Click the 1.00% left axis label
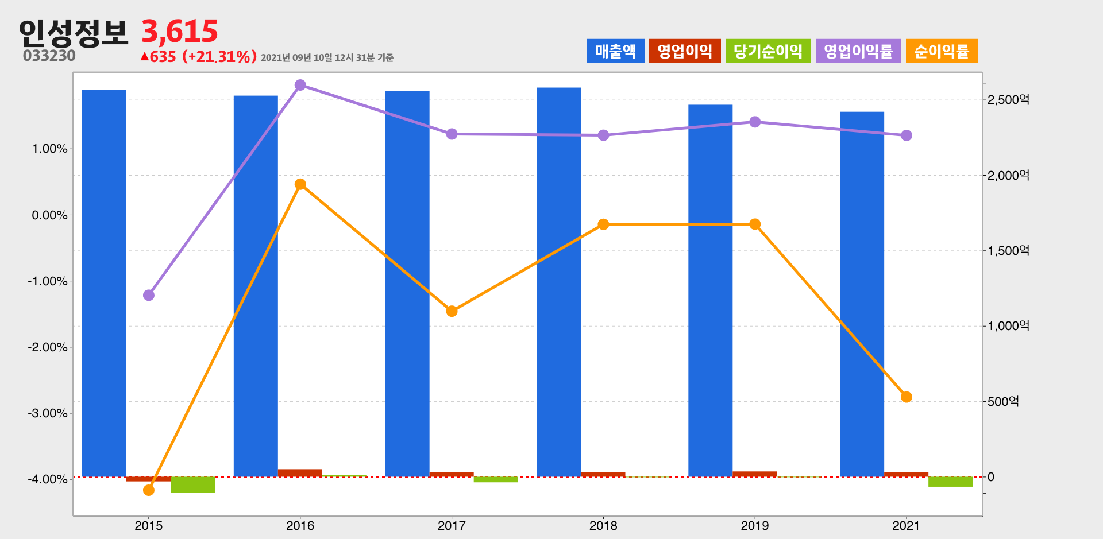This screenshot has width=1103, height=539. [49, 149]
